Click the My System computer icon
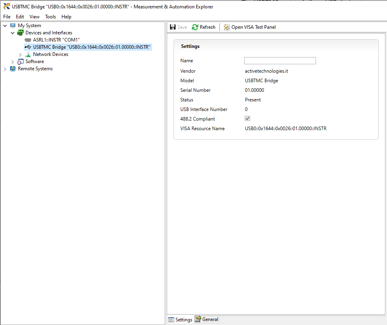The image size is (387, 325). (13, 26)
